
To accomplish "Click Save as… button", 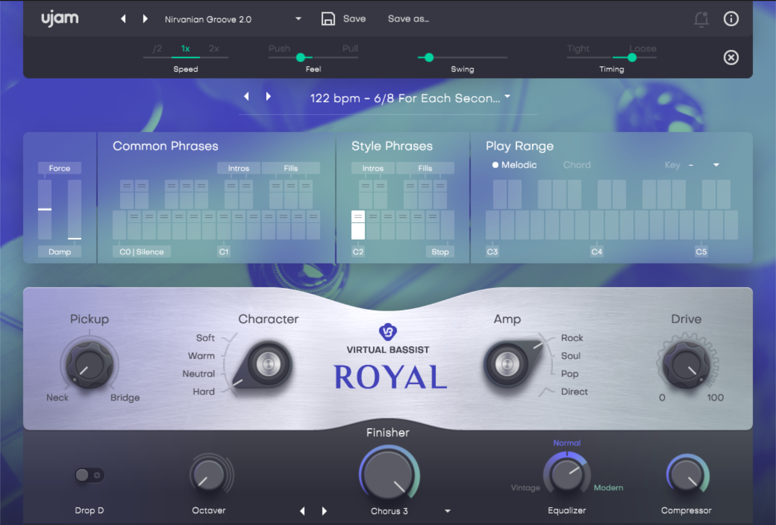I will tap(408, 19).
